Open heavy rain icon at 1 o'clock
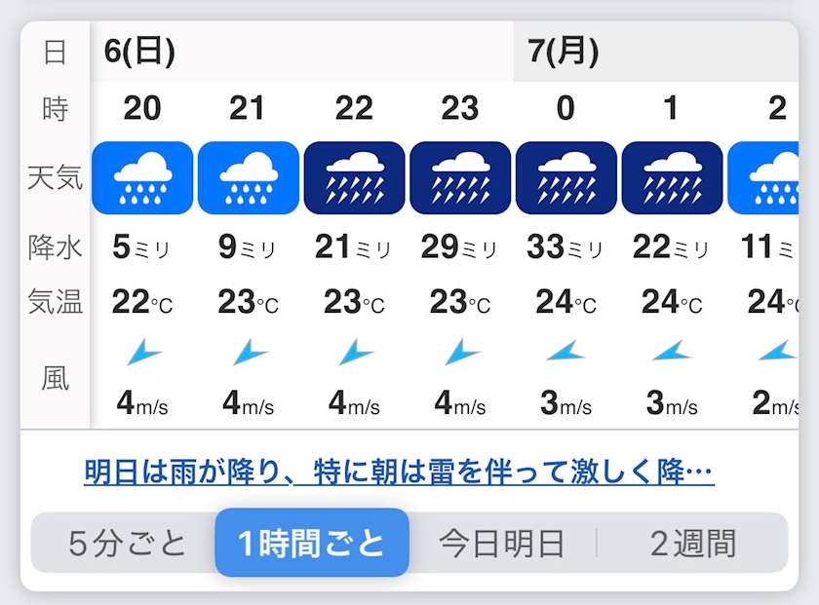819x605 pixels. pos(672,177)
